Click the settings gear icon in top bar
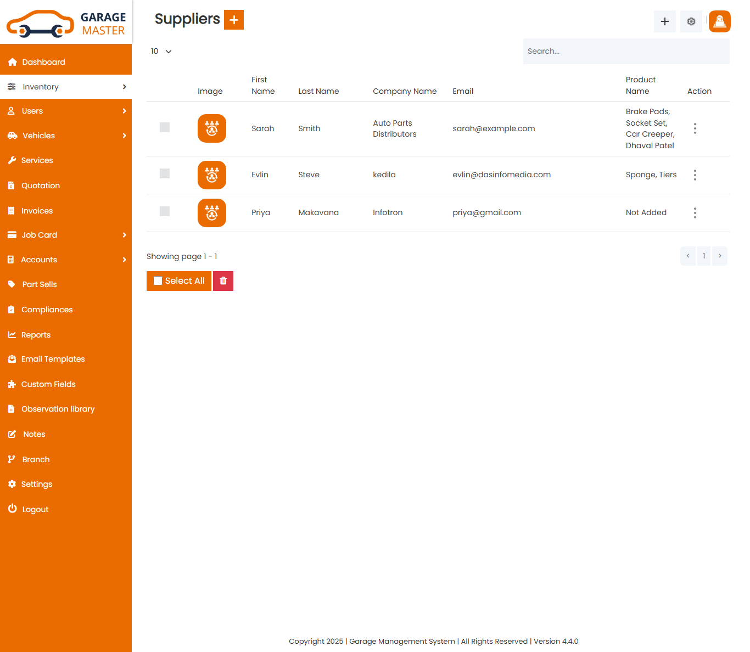The image size is (750, 652). pyautogui.click(x=691, y=21)
